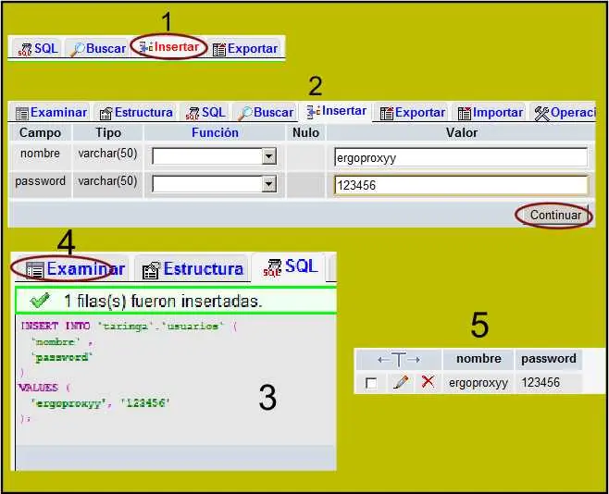
Task: Click the Valor input containing ergoproxyy
Action: (x=461, y=157)
